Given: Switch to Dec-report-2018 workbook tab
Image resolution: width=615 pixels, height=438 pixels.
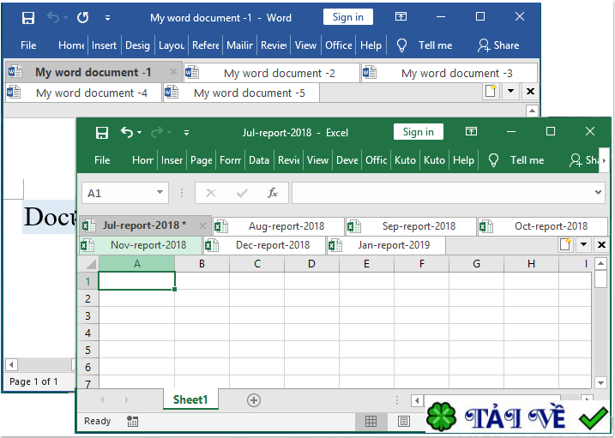Looking at the screenshot, I should [x=265, y=245].
